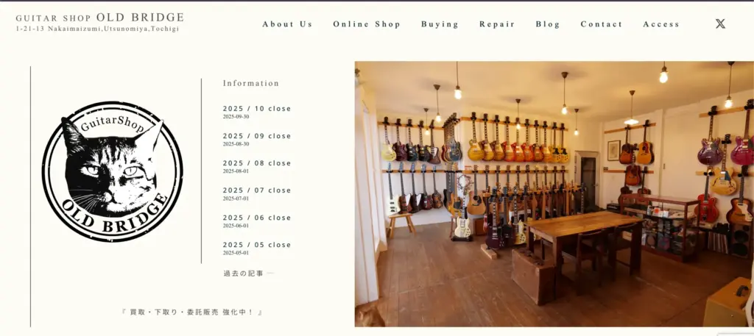Go to the Online Shop page
The width and height of the screenshot is (754, 336).
367,24
